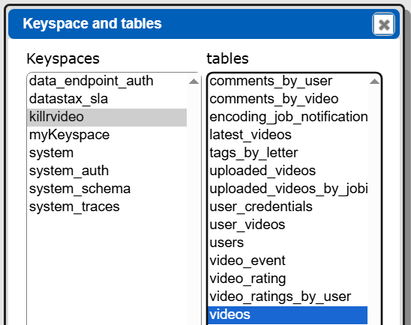Click the highlighted videos table
This screenshot has width=411, height=325.
pos(288,315)
